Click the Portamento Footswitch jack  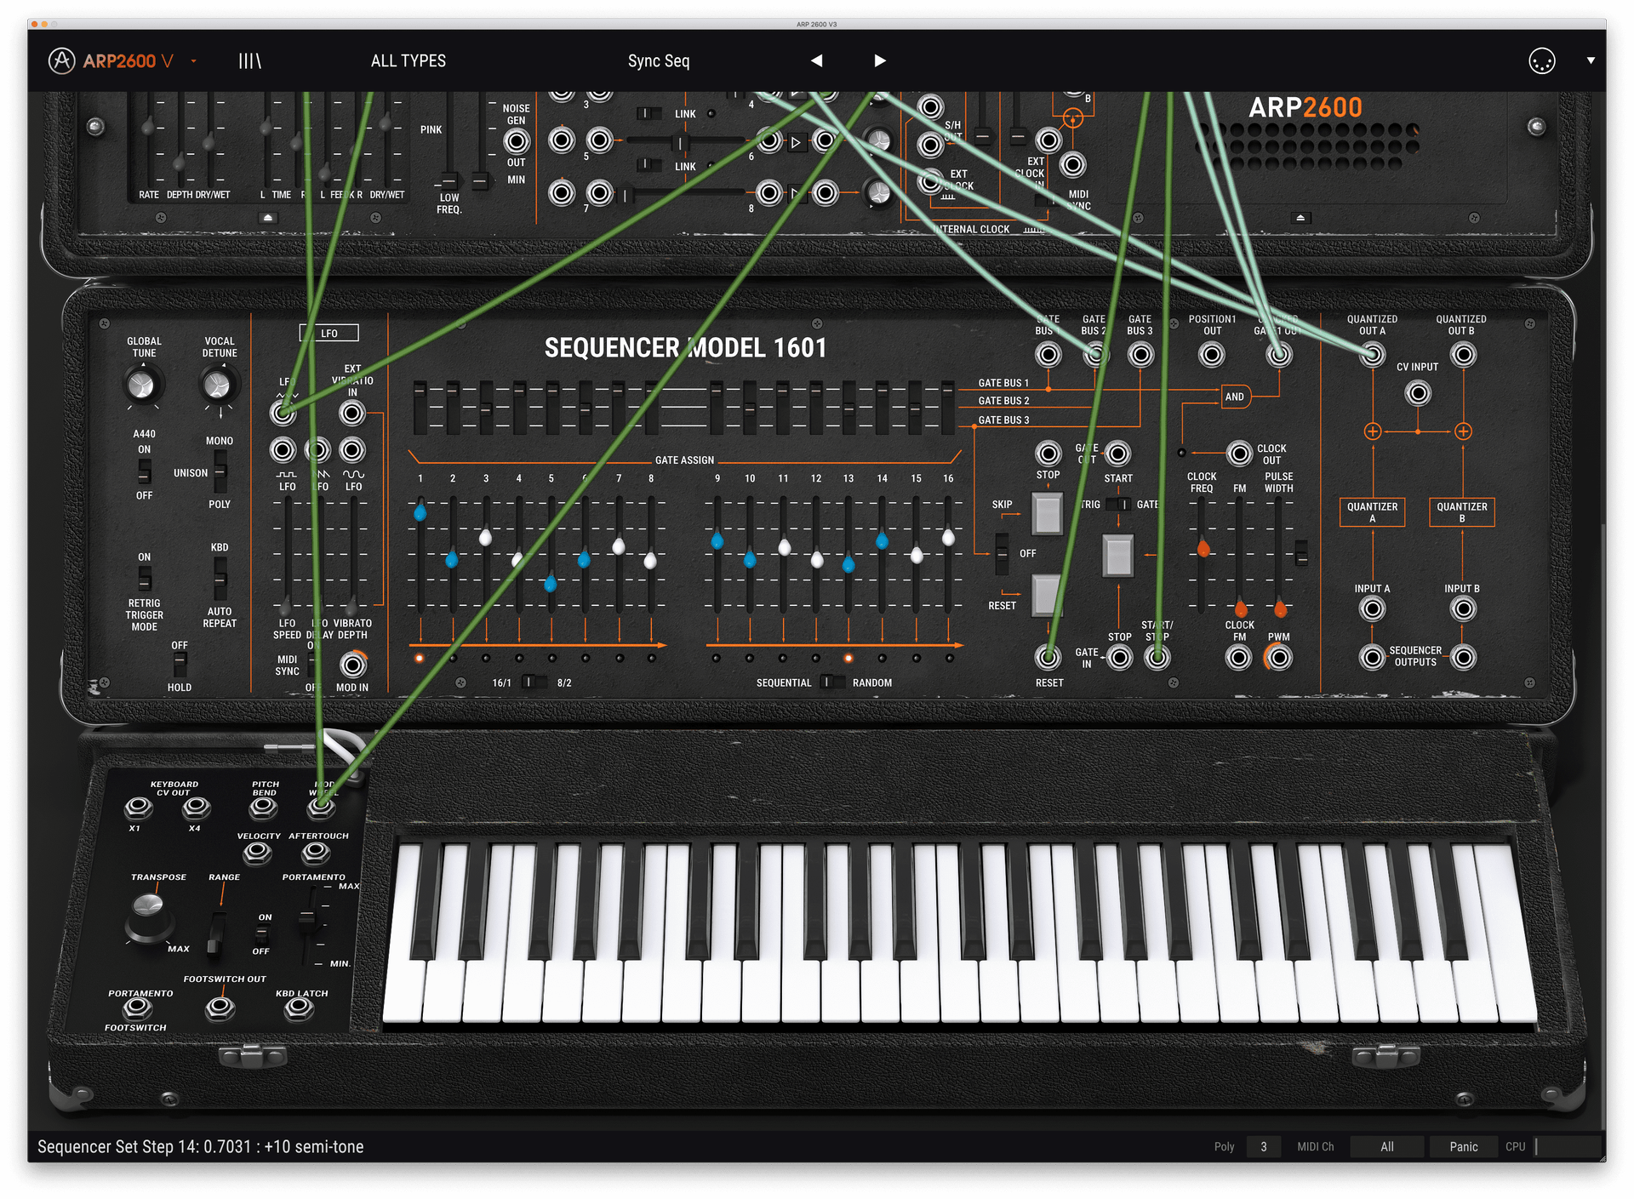pos(137,1008)
